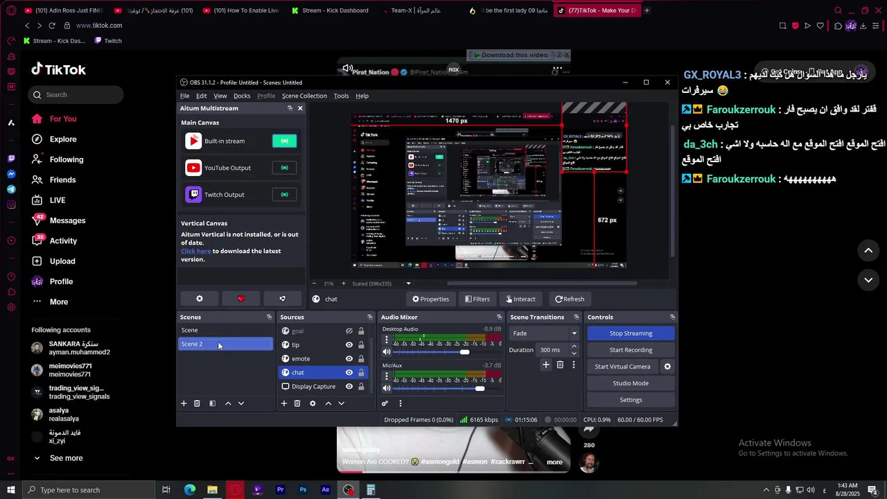
Task: Expand video caption with more
Action: pos(554,462)
